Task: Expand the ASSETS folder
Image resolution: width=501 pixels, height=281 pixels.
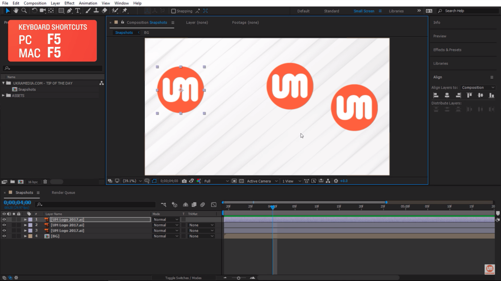Action: 4,96
